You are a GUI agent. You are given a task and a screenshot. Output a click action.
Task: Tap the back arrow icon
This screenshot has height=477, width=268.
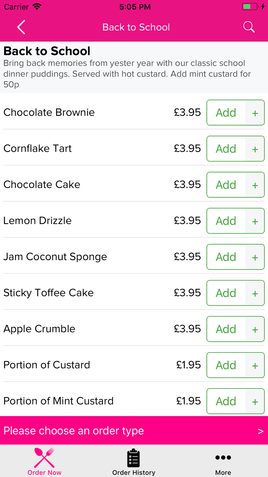tap(21, 27)
